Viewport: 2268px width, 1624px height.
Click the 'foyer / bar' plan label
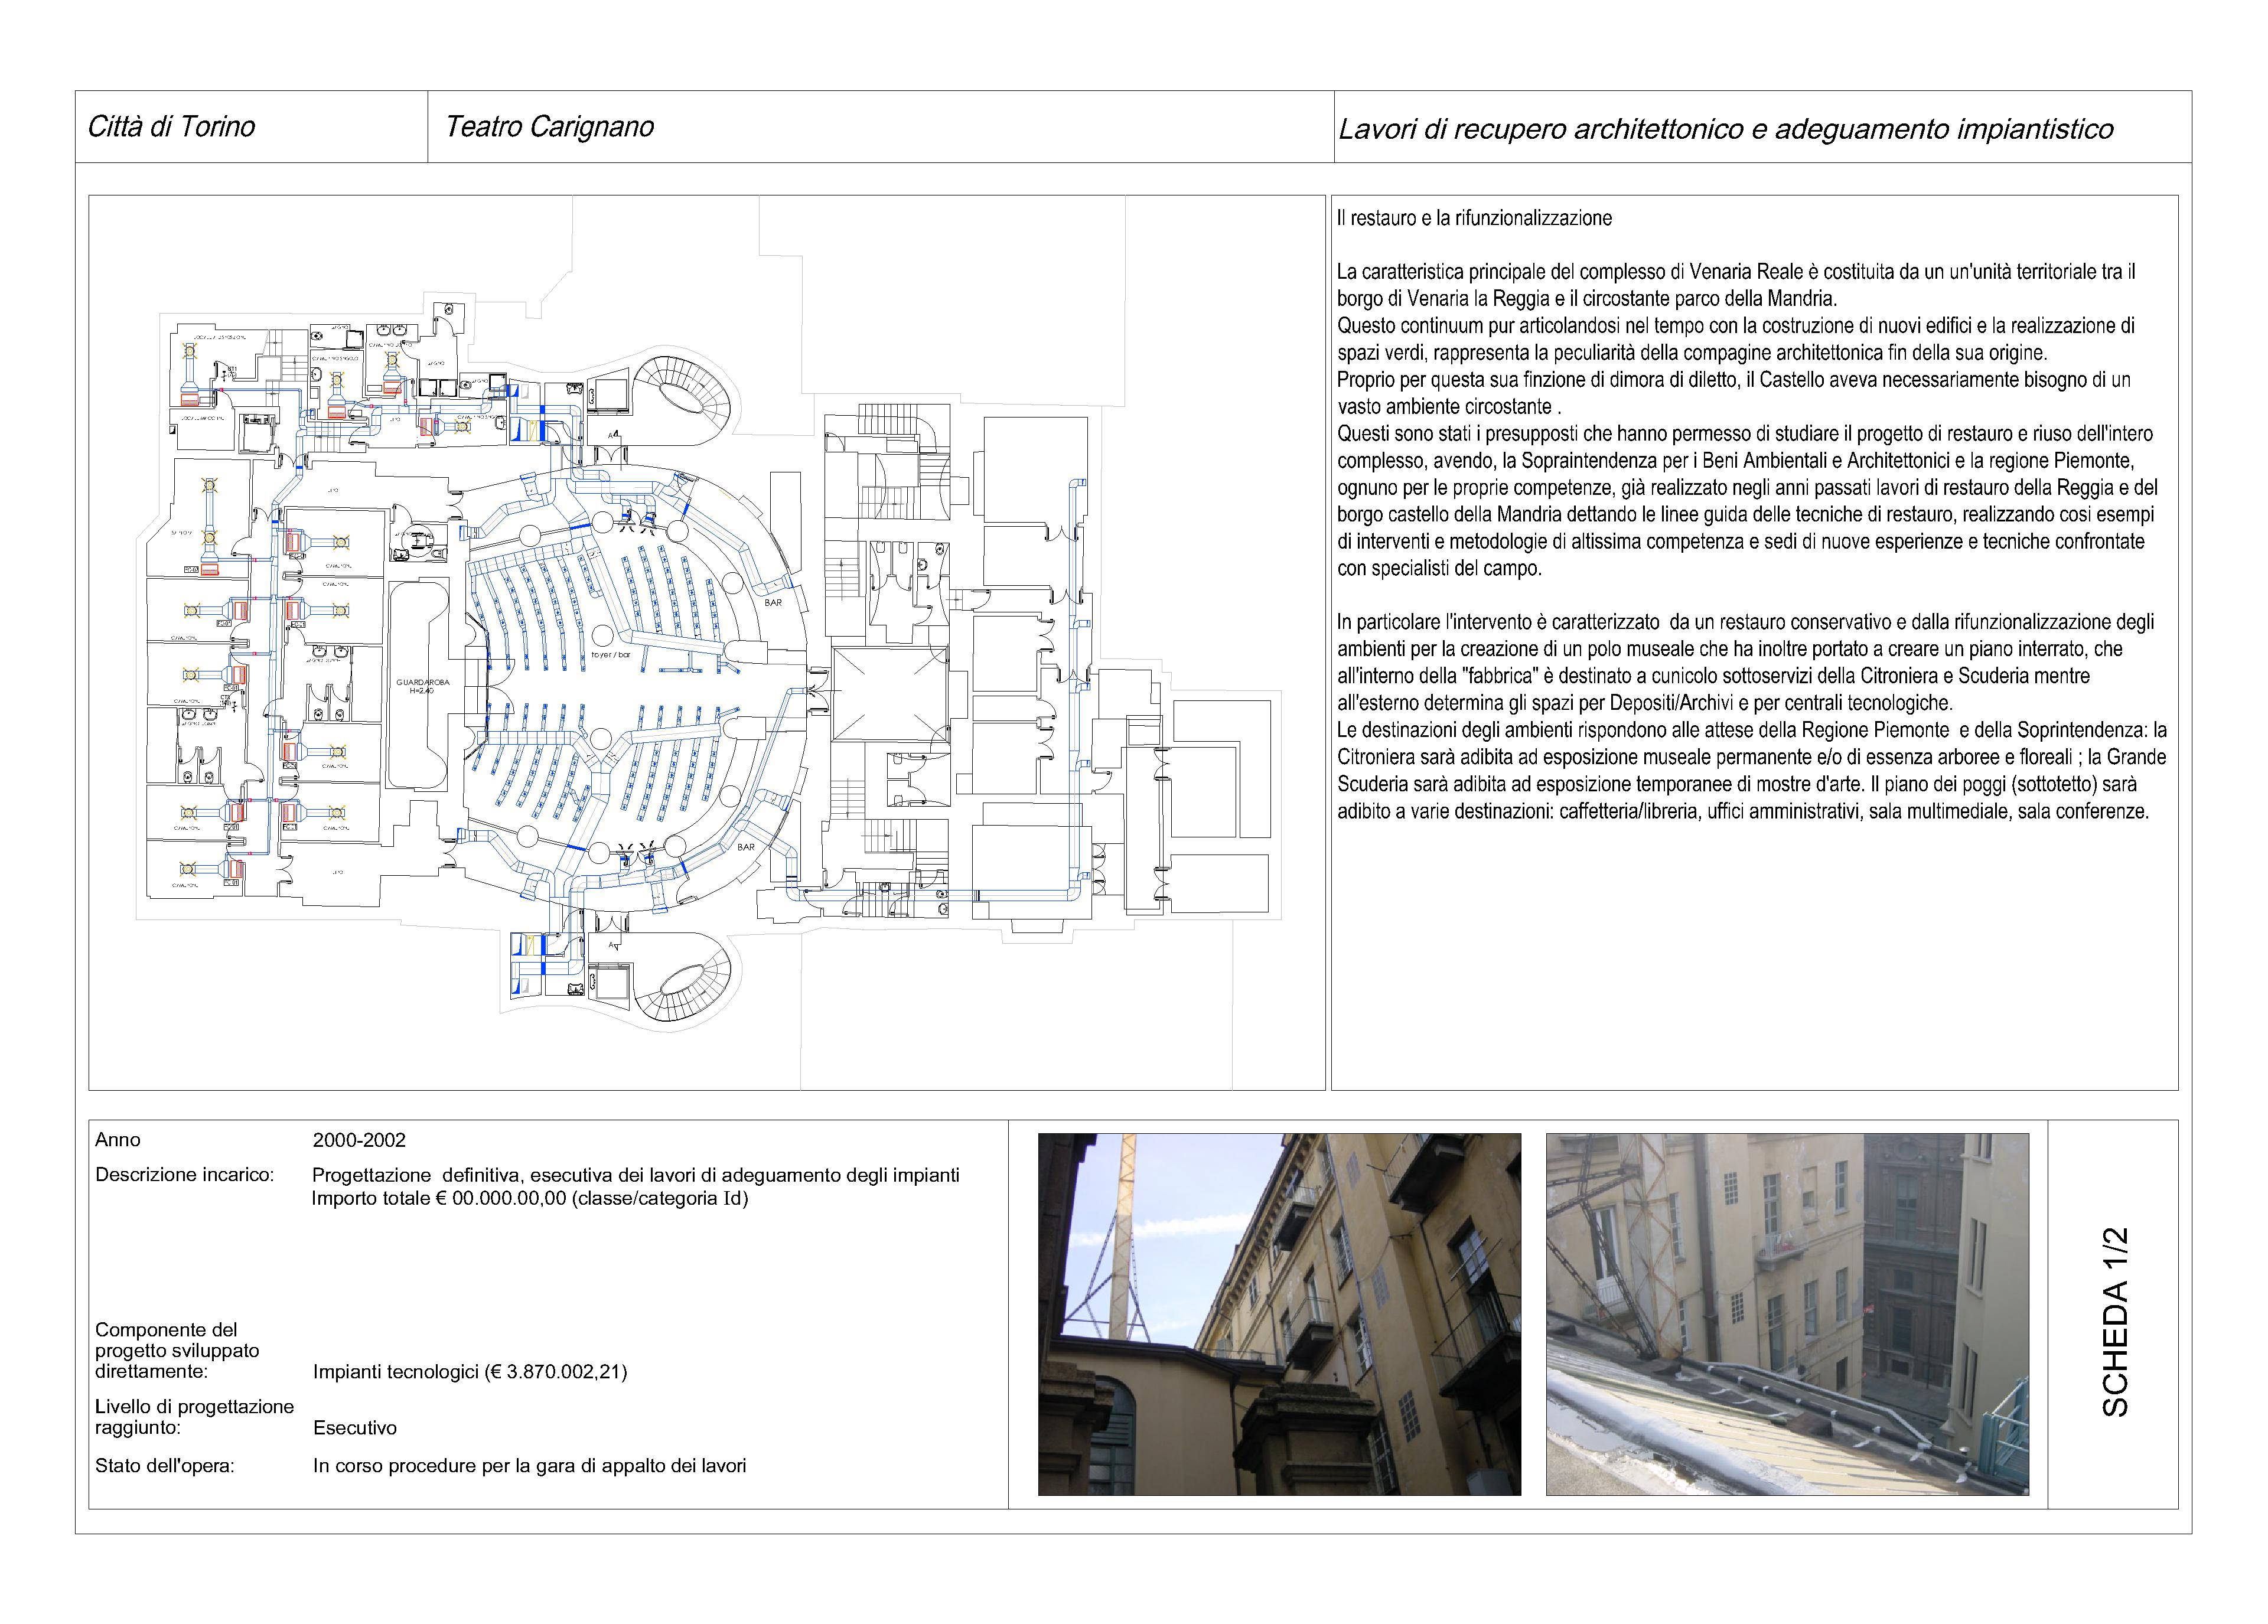point(610,654)
